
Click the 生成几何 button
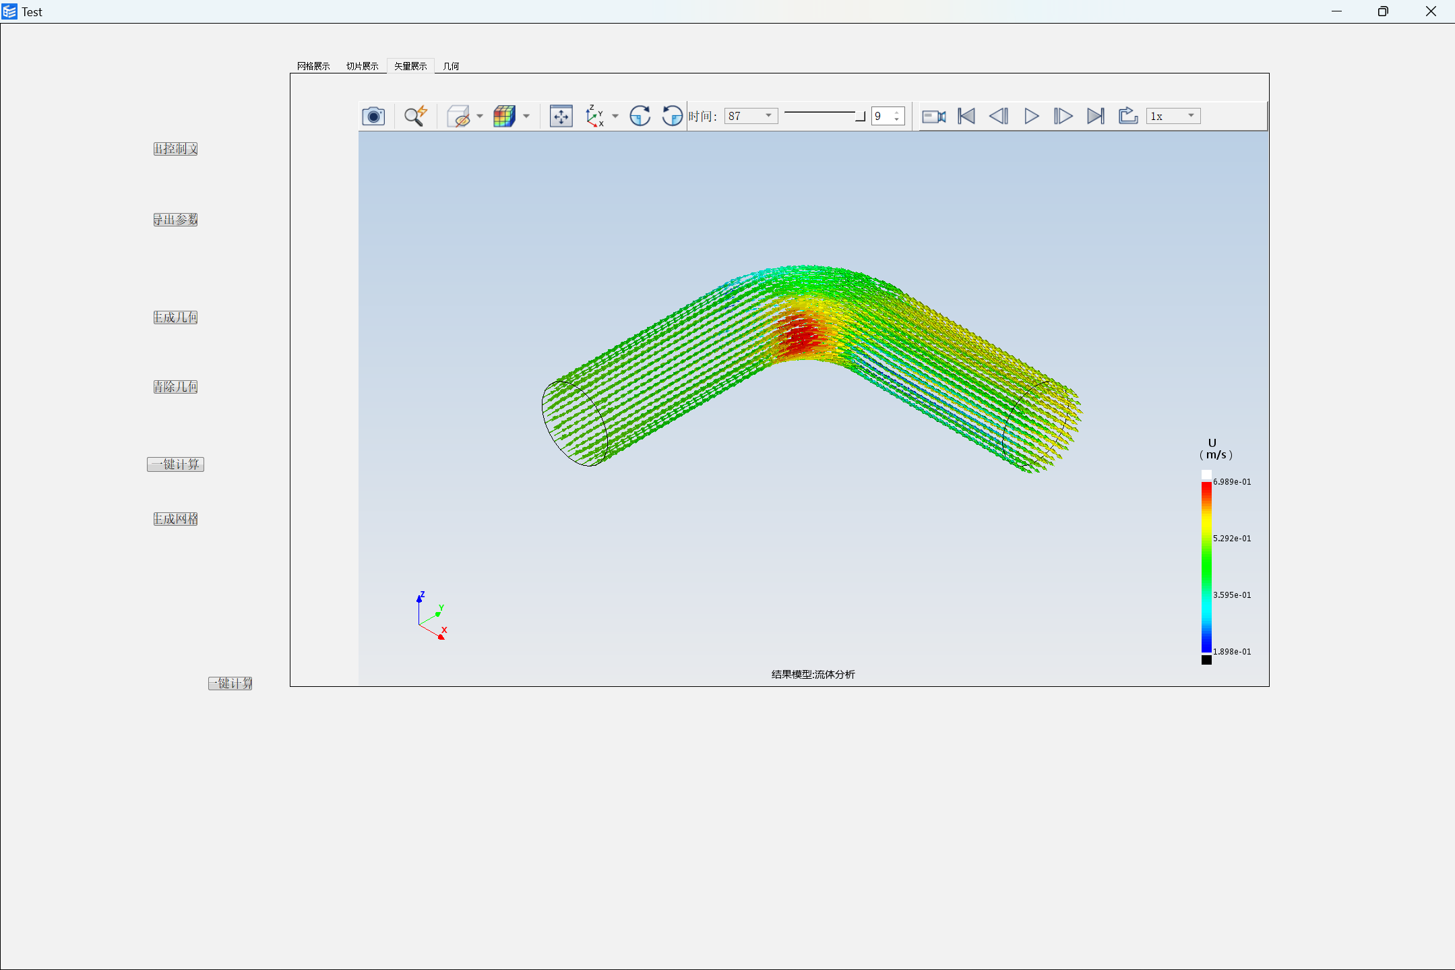tap(175, 317)
